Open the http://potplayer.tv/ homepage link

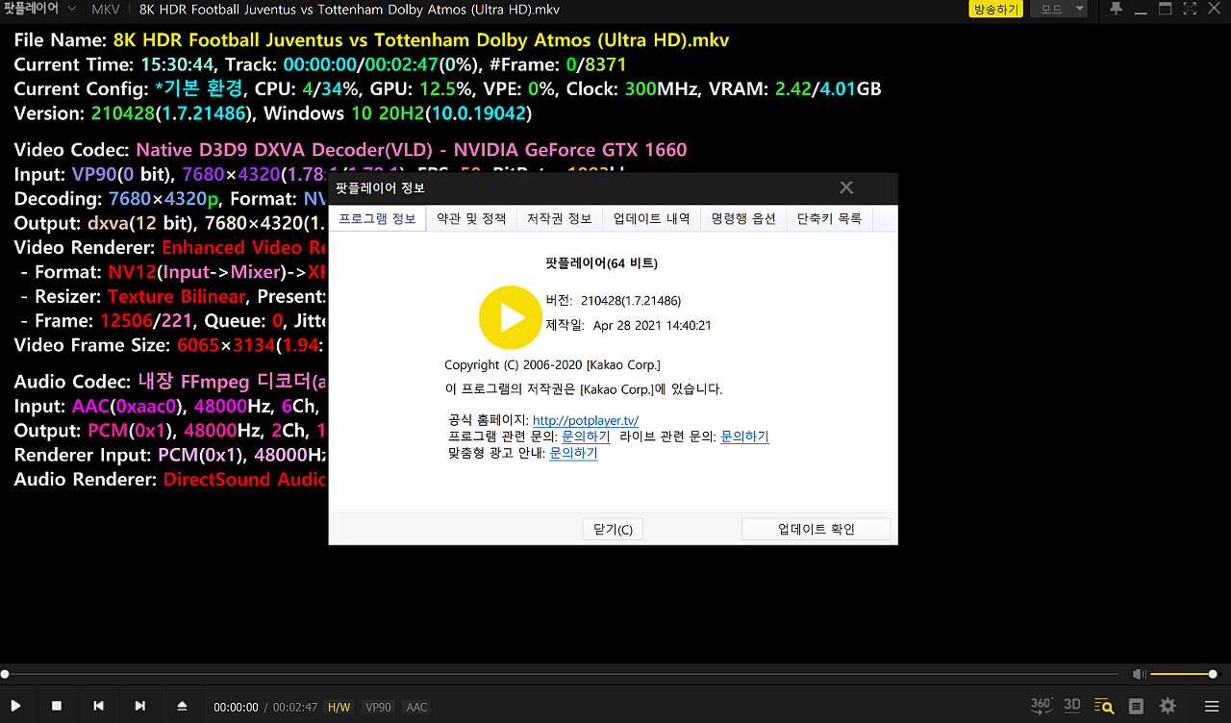point(586,420)
